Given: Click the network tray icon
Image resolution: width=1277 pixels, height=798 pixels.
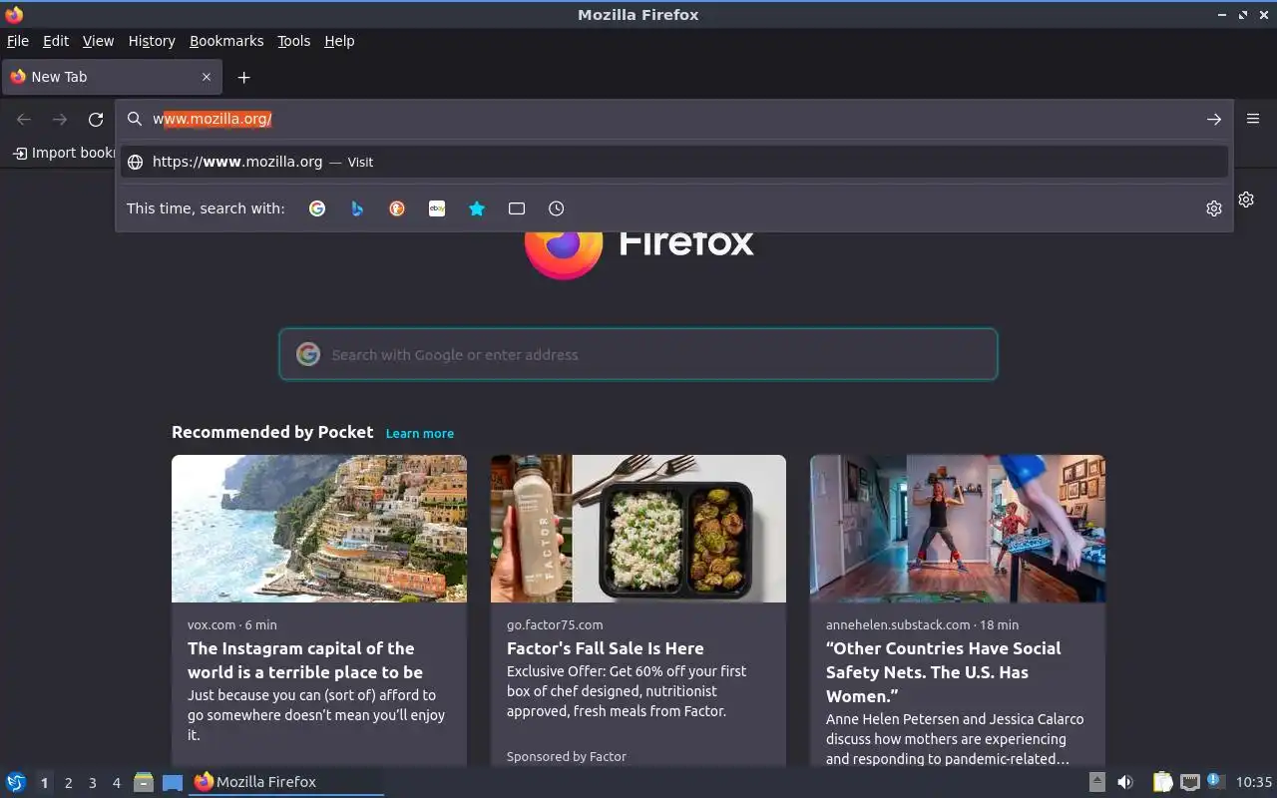Looking at the screenshot, I should click(1189, 782).
